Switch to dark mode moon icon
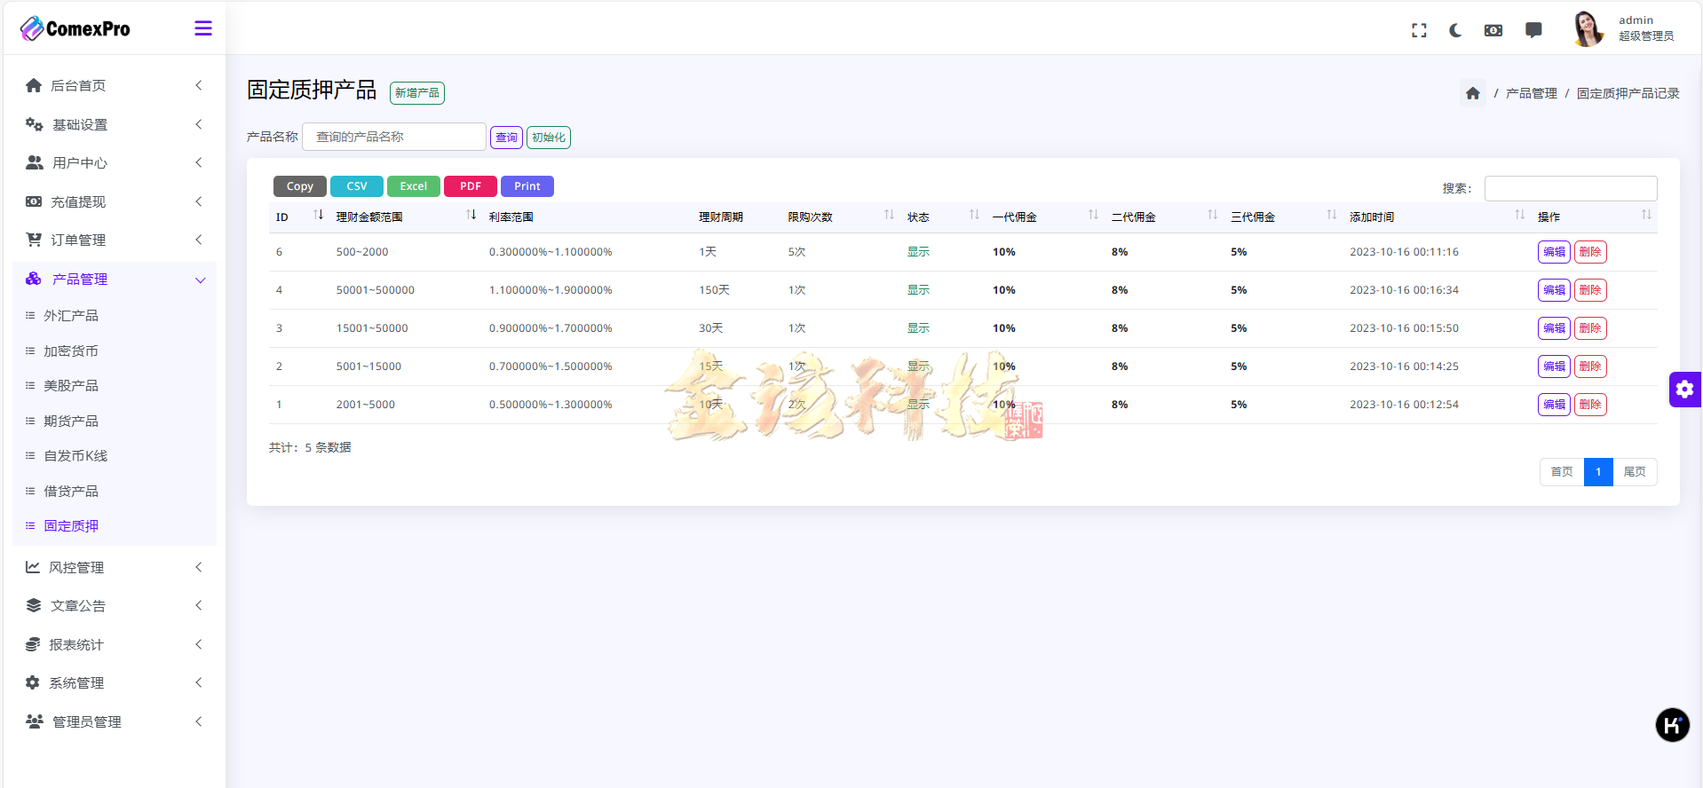The height and width of the screenshot is (788, 1703). (1455, 30)
